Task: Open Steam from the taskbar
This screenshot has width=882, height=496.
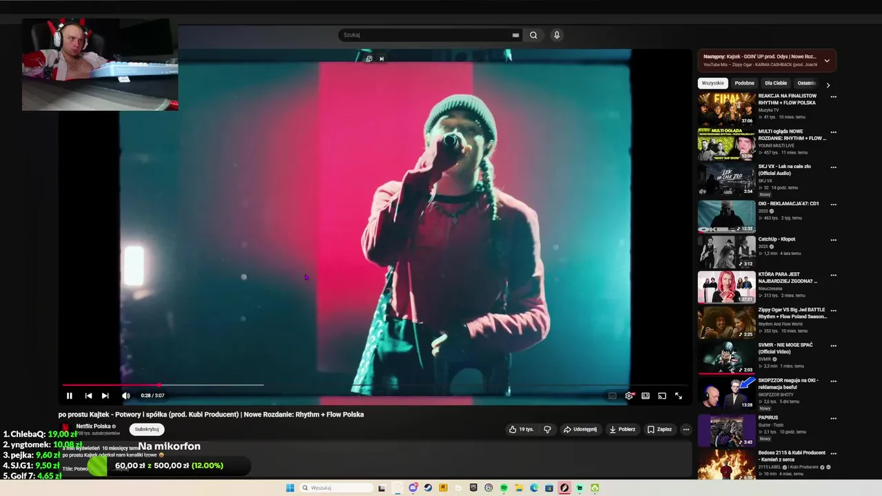Action: pos(428,488)
